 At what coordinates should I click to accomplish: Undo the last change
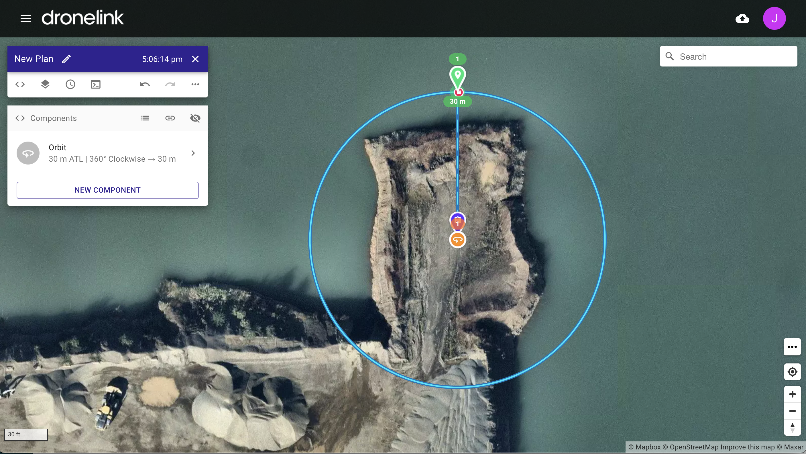point(145,84)
